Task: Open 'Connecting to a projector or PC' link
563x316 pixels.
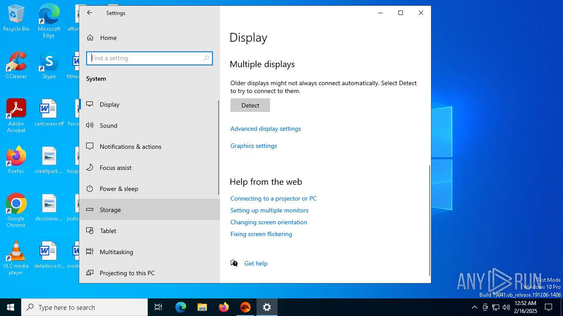Action: [274, 198]
